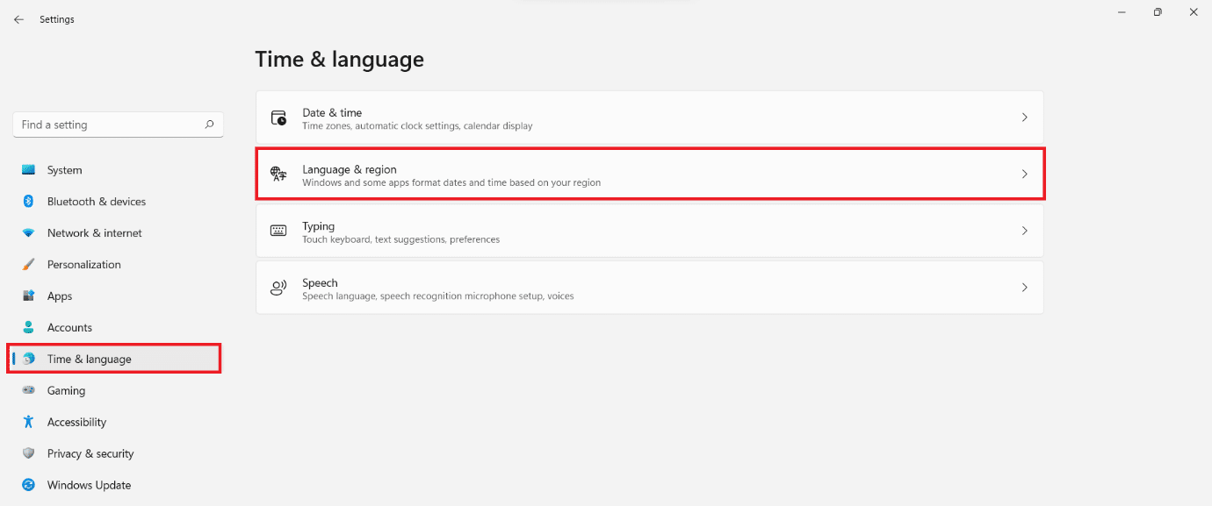Click the System monitor icon in sidebar

(29, 170)
